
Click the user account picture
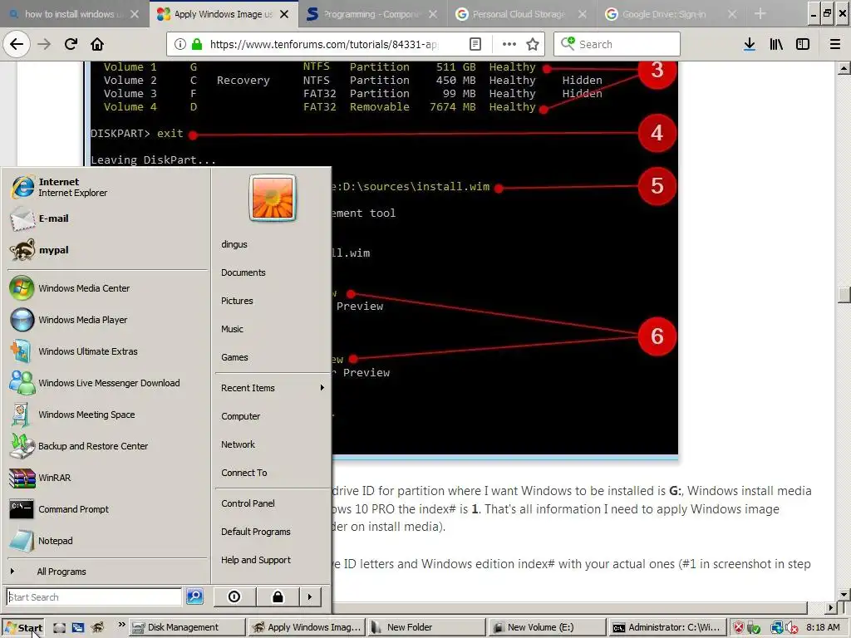point(273,198)
